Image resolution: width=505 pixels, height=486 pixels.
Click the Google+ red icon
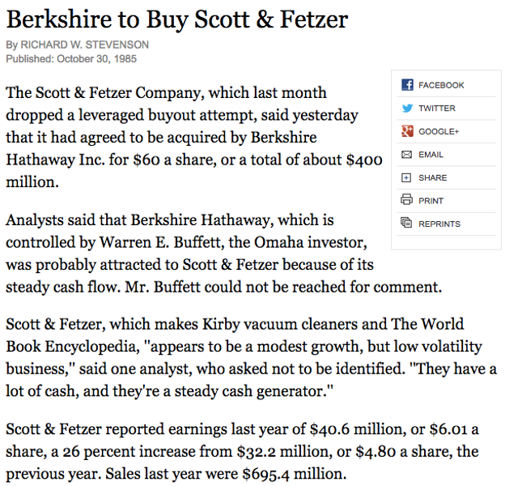(x=407, y=131)
